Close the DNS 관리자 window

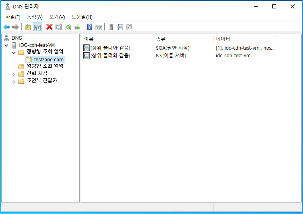(x=292, y=6)
